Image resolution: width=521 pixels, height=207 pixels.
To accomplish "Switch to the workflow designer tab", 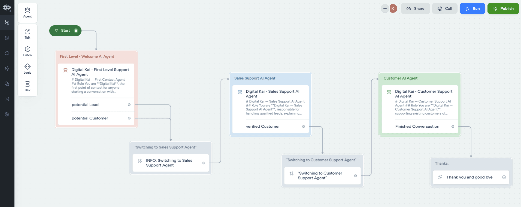I will (x=7, y=23).
